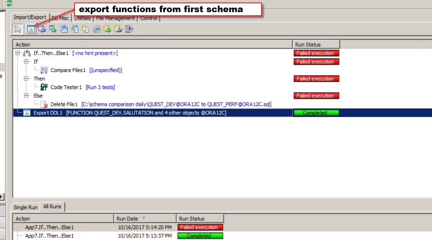Select the Code Tester1 action row
Screen dimensions: 432x240
click(152, 87)
